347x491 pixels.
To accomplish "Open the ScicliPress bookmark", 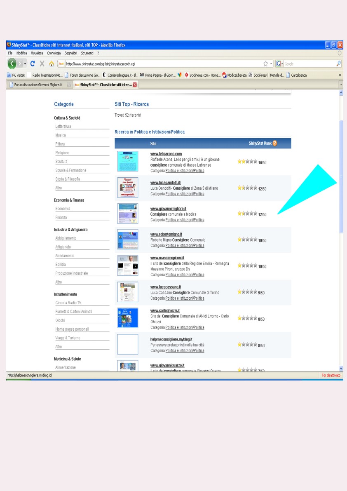I will coord(266,75).
